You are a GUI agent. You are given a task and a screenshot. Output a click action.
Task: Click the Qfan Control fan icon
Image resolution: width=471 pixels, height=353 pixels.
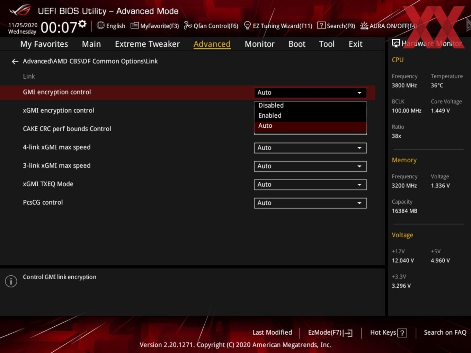[188, 26]
